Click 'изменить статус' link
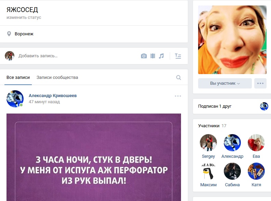Screen dimensions: 271x201 (24, 17)
